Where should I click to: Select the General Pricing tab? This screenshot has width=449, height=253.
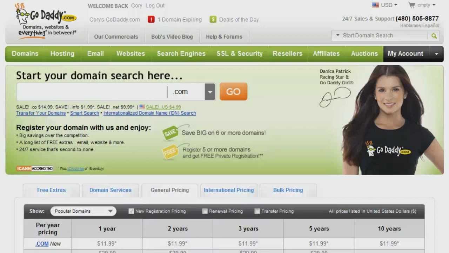170,190
